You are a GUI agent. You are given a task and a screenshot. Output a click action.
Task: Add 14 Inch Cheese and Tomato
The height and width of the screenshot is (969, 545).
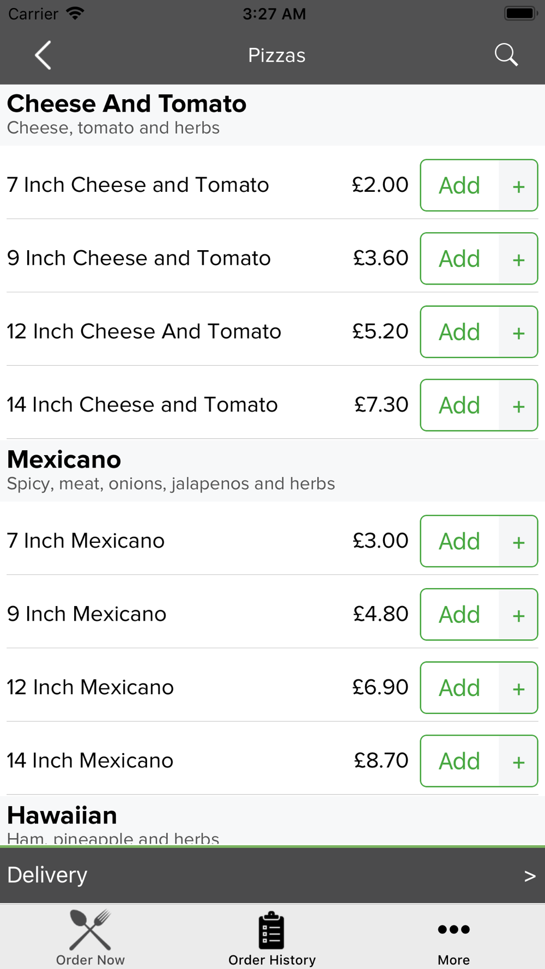tap(459, 405)
